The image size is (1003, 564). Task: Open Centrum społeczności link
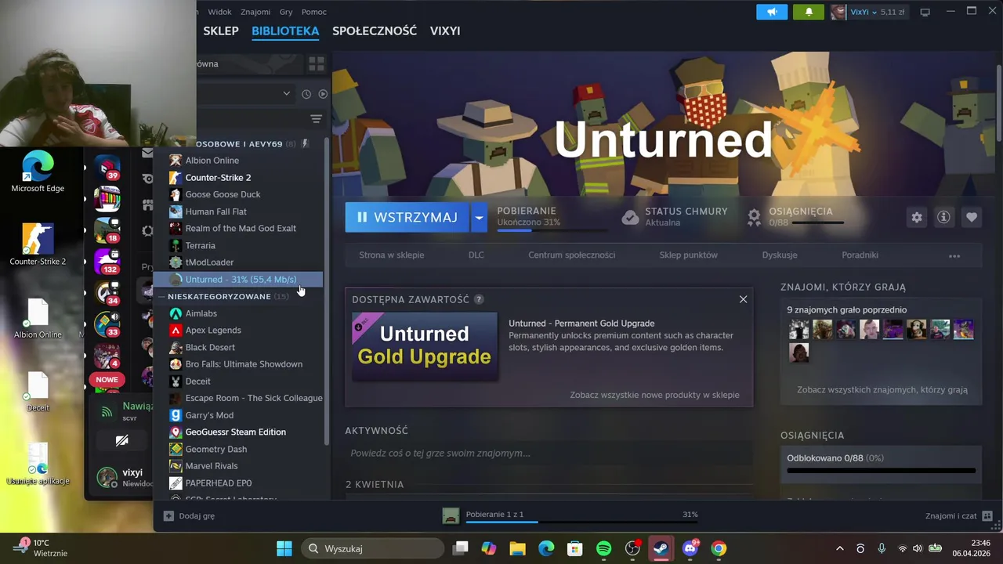pos(572,255)
